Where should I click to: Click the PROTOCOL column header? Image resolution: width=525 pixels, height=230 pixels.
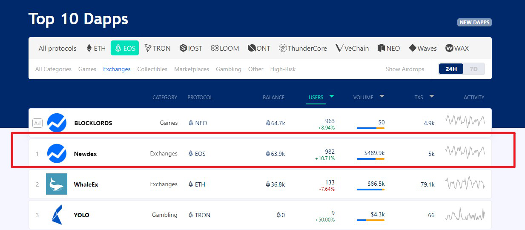click(200, 98)
